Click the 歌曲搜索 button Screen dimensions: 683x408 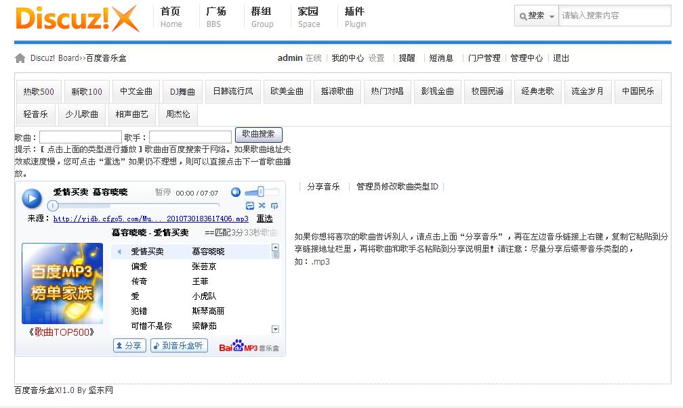[x=258, y=135]
